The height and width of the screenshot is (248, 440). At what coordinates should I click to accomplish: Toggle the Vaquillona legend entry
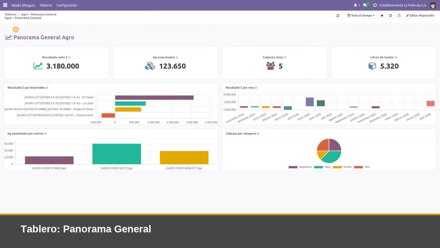[300, 167]
